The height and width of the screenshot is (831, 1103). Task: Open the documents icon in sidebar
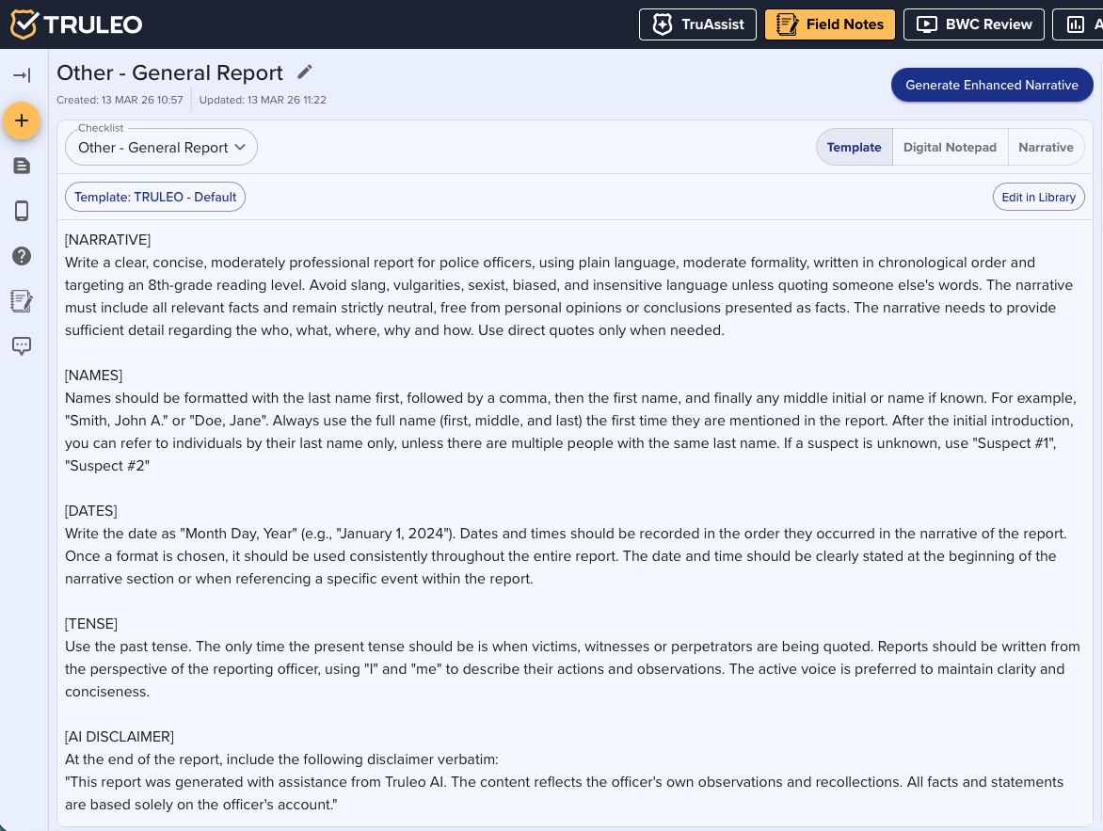(22, 166)
